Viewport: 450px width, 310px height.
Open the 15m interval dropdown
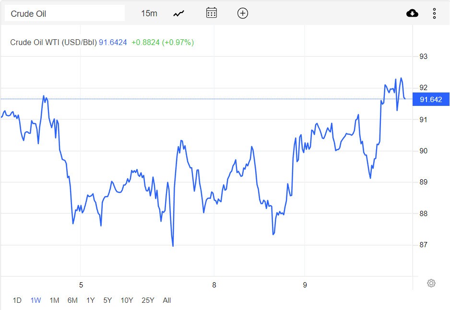tap(149, 13)
